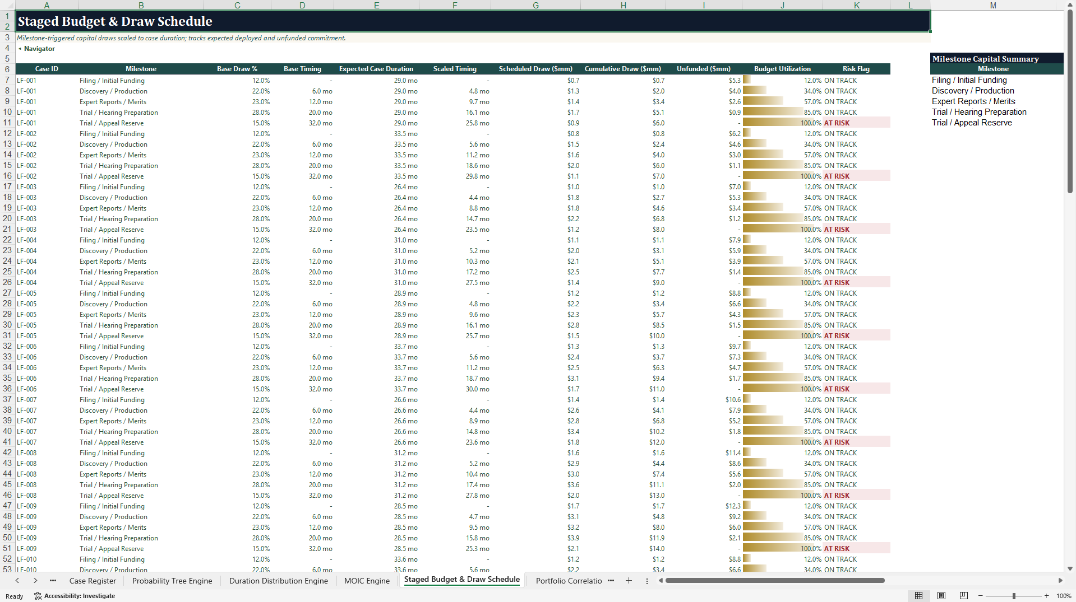1076x602 pixels.
Task: Go to previous sheet with left arrow
Action: [x=17, y=581]
